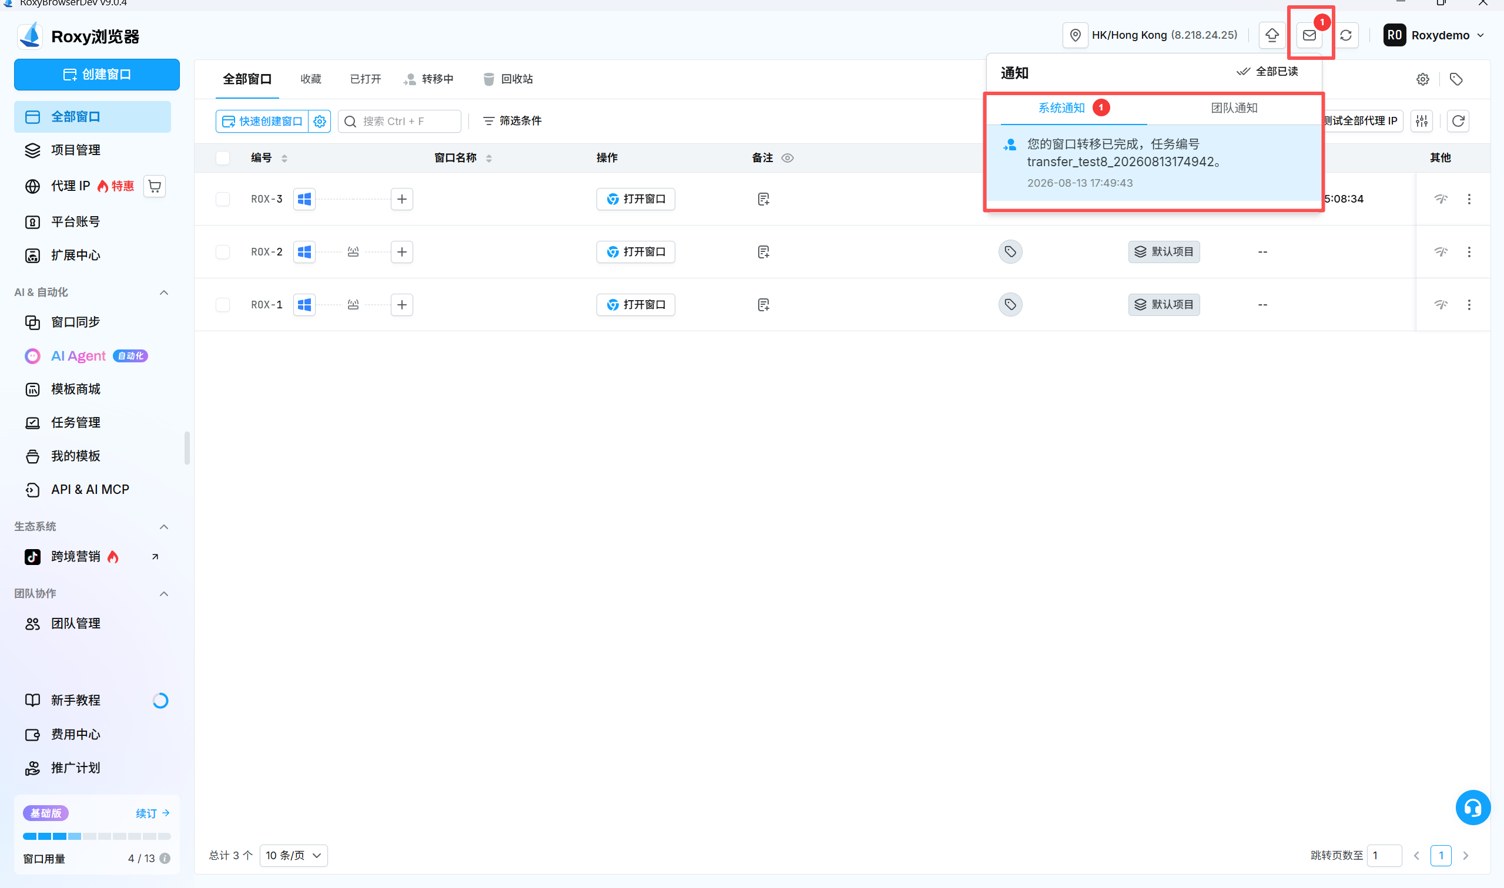
Task: Switch to the 已打开 tab
Action: [x=365, y=79]
